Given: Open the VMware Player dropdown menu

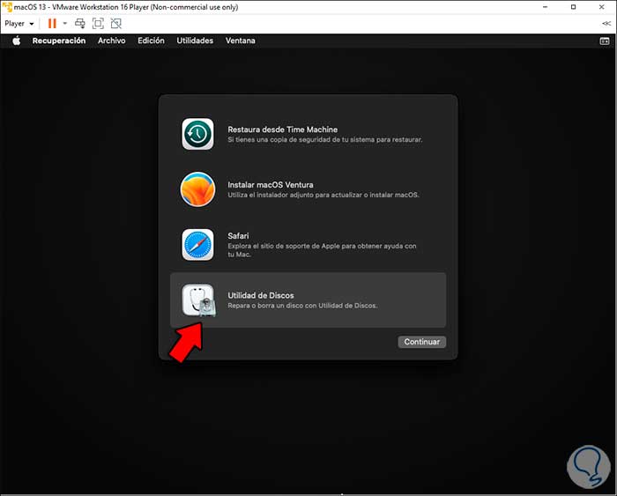Looking at the screenshot, I should pos(19,24).
